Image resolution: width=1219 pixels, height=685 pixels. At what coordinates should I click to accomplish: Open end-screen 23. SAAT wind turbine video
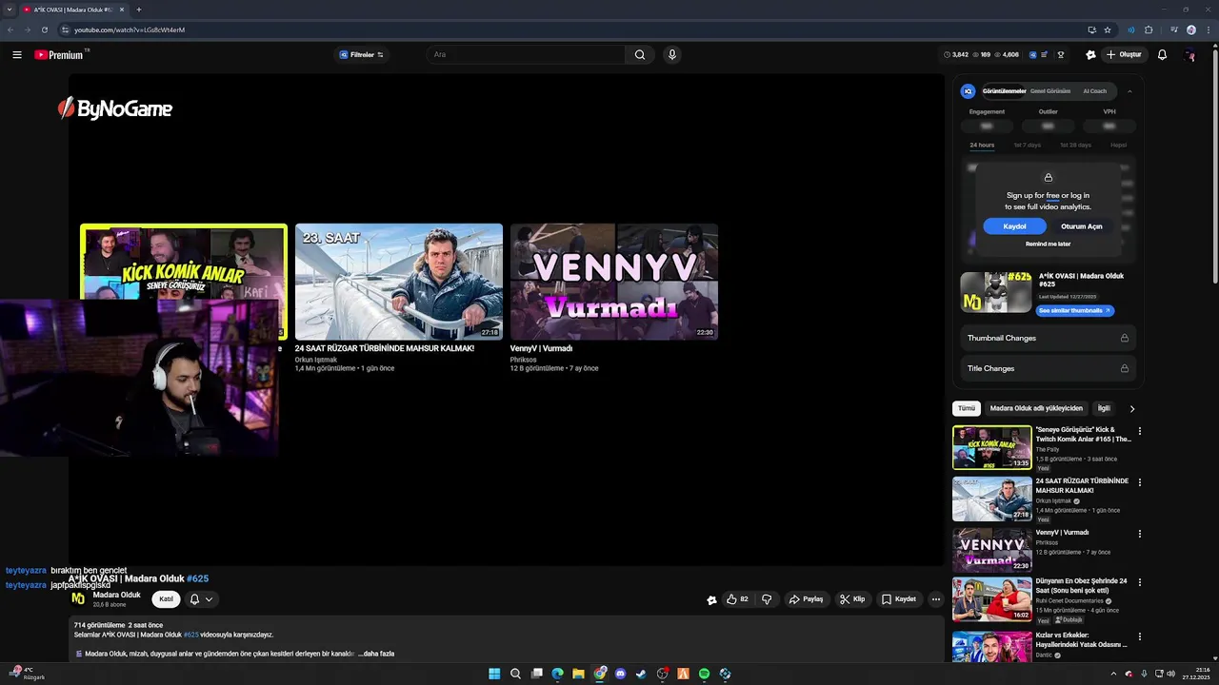399,282
